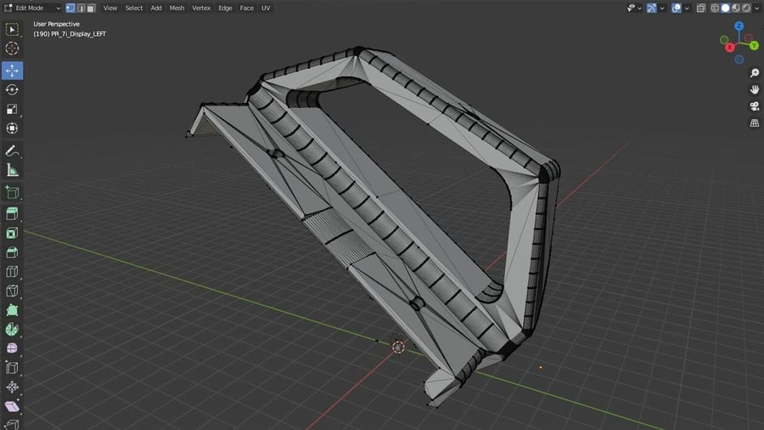Activate the Measure tool

tap(12, 170)
